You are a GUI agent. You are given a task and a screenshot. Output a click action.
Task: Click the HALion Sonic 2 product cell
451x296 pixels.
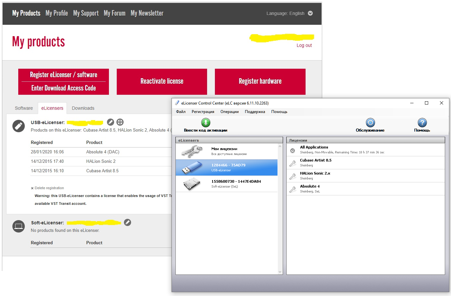(101, 161)
